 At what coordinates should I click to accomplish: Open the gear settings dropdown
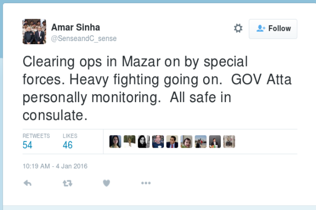(238, 28)
